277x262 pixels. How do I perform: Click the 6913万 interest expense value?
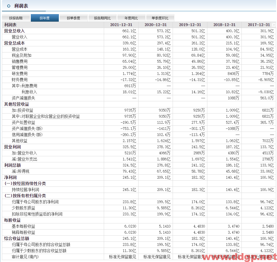click(130, 86)
